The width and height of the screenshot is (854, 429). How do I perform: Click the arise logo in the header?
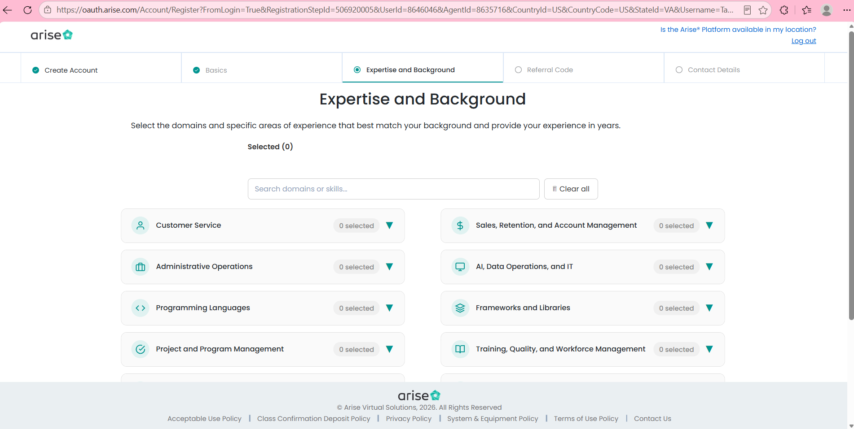tap(52, 35)
